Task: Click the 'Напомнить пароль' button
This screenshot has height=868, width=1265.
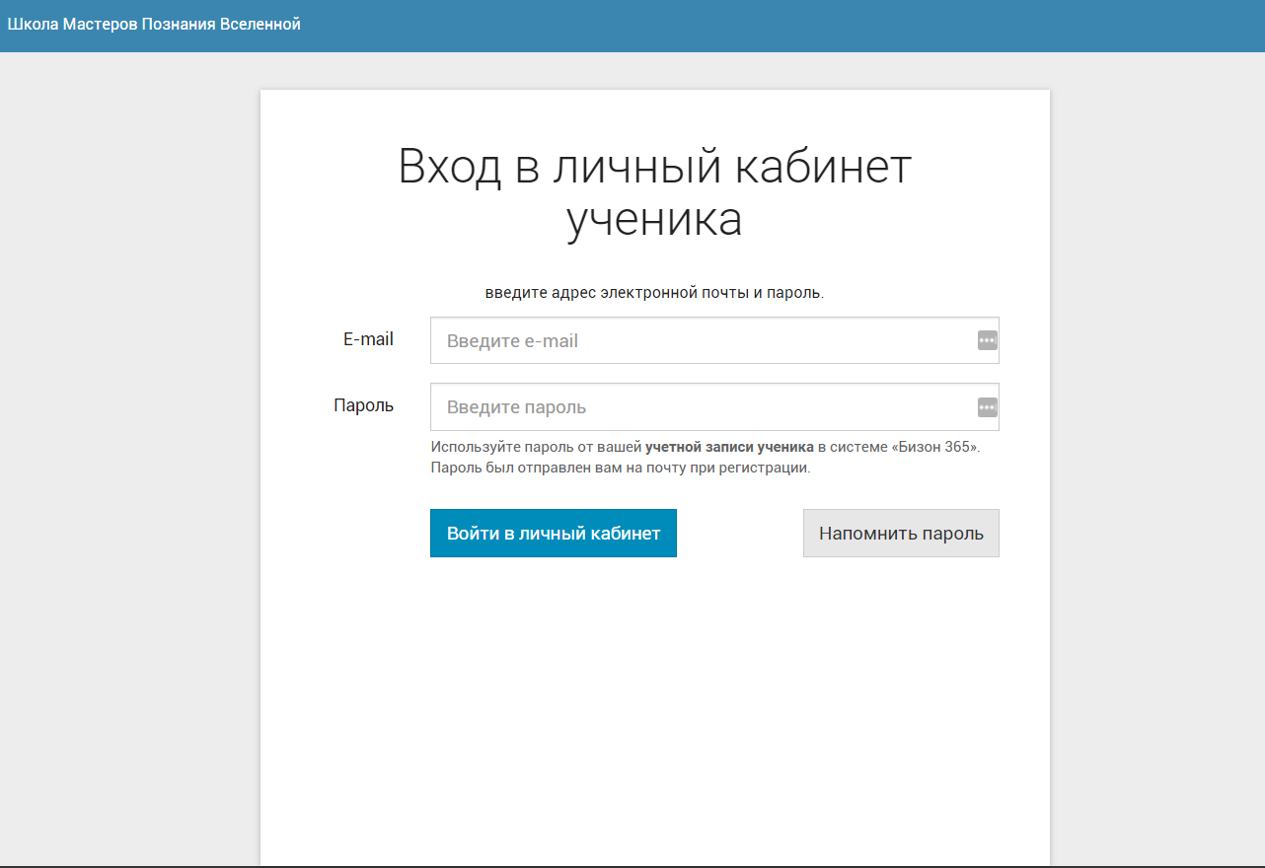Action: tap(901, 534)
